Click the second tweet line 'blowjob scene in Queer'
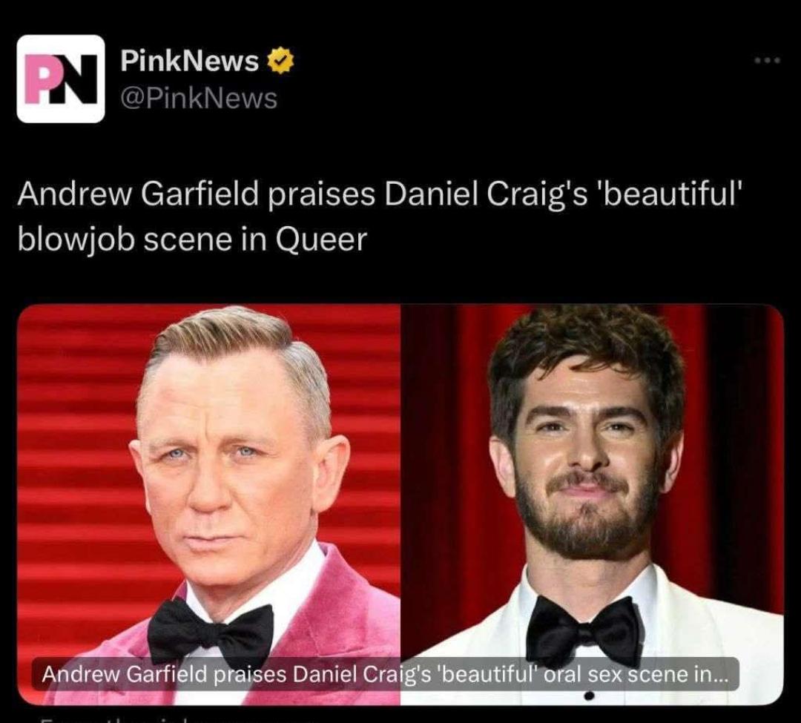801x723 pixels. [192, 240]
